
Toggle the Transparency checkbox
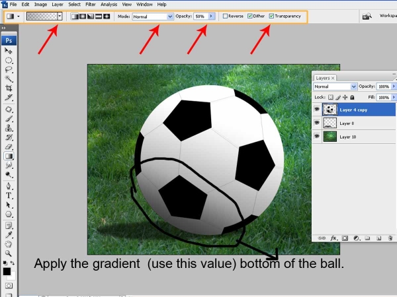271,16
